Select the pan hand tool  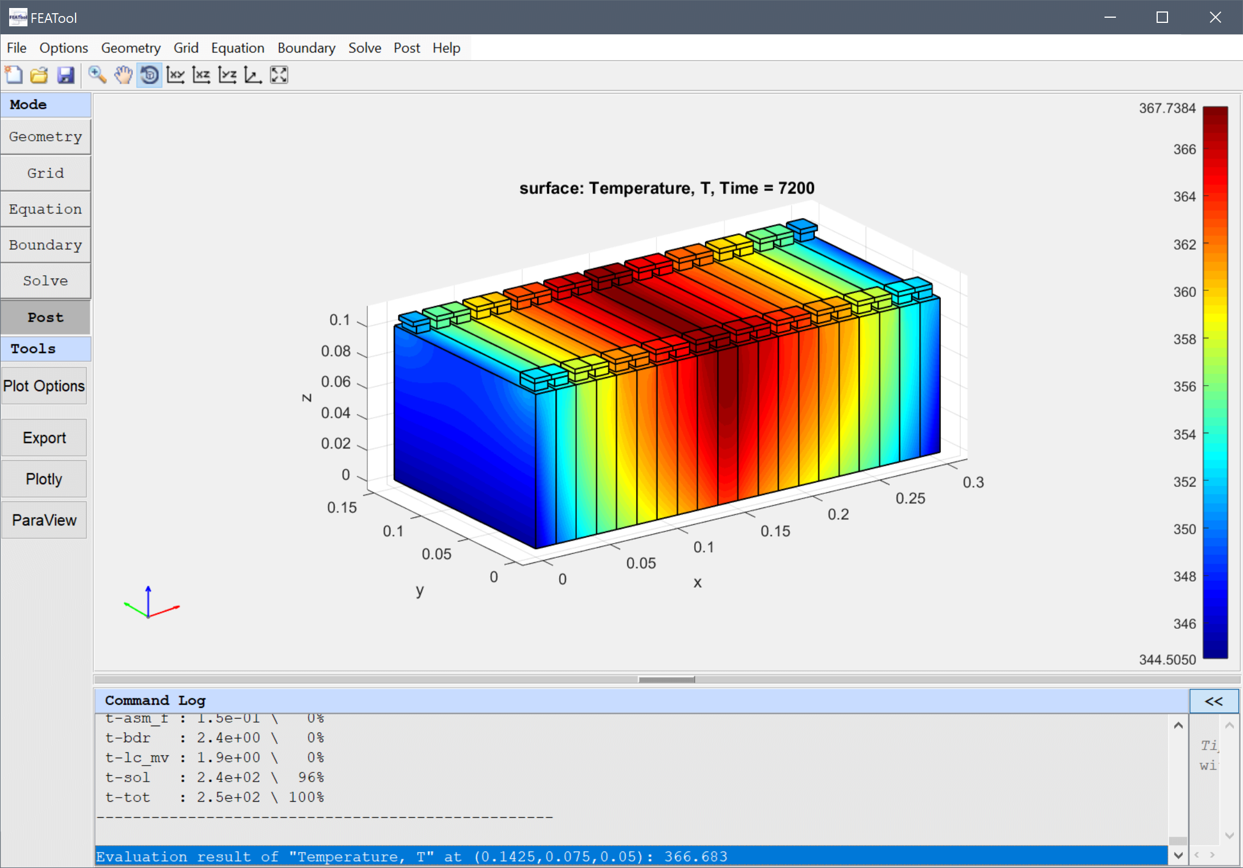tap(122, 74)
